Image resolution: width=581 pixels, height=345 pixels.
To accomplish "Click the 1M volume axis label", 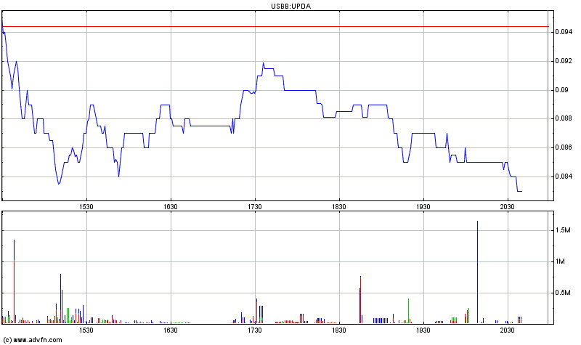I will [x=560, y=261].
